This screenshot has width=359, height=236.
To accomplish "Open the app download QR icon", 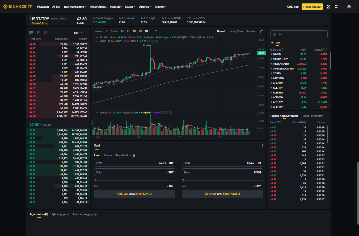I will [x=329, y=7].
